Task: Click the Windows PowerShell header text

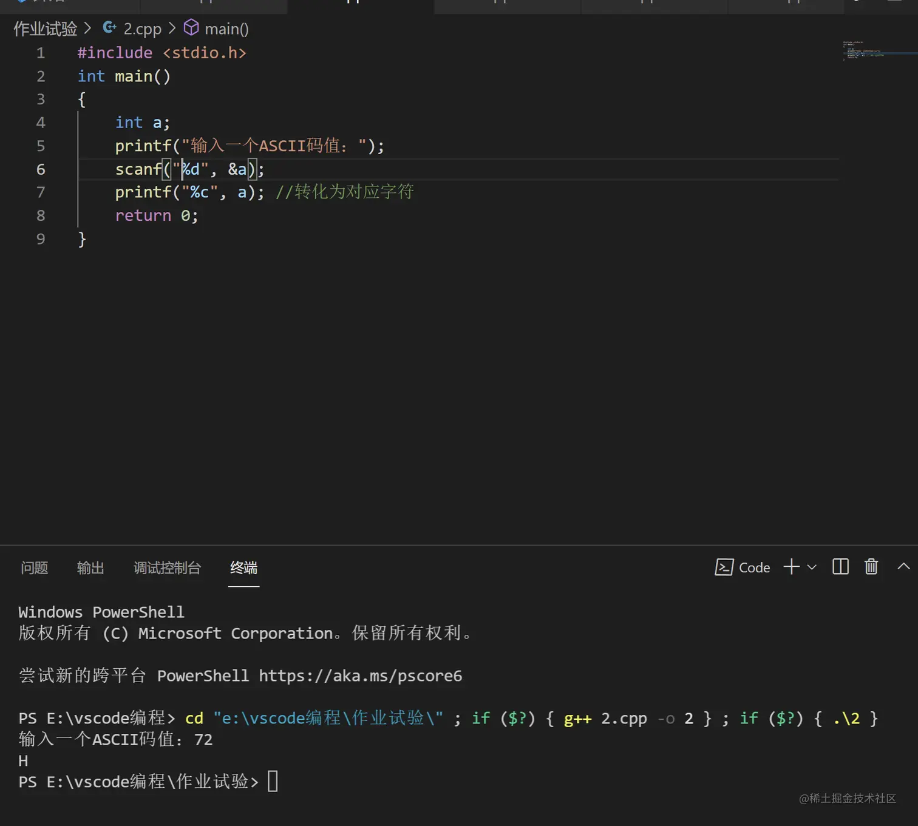Action: (x=101, y=612)
